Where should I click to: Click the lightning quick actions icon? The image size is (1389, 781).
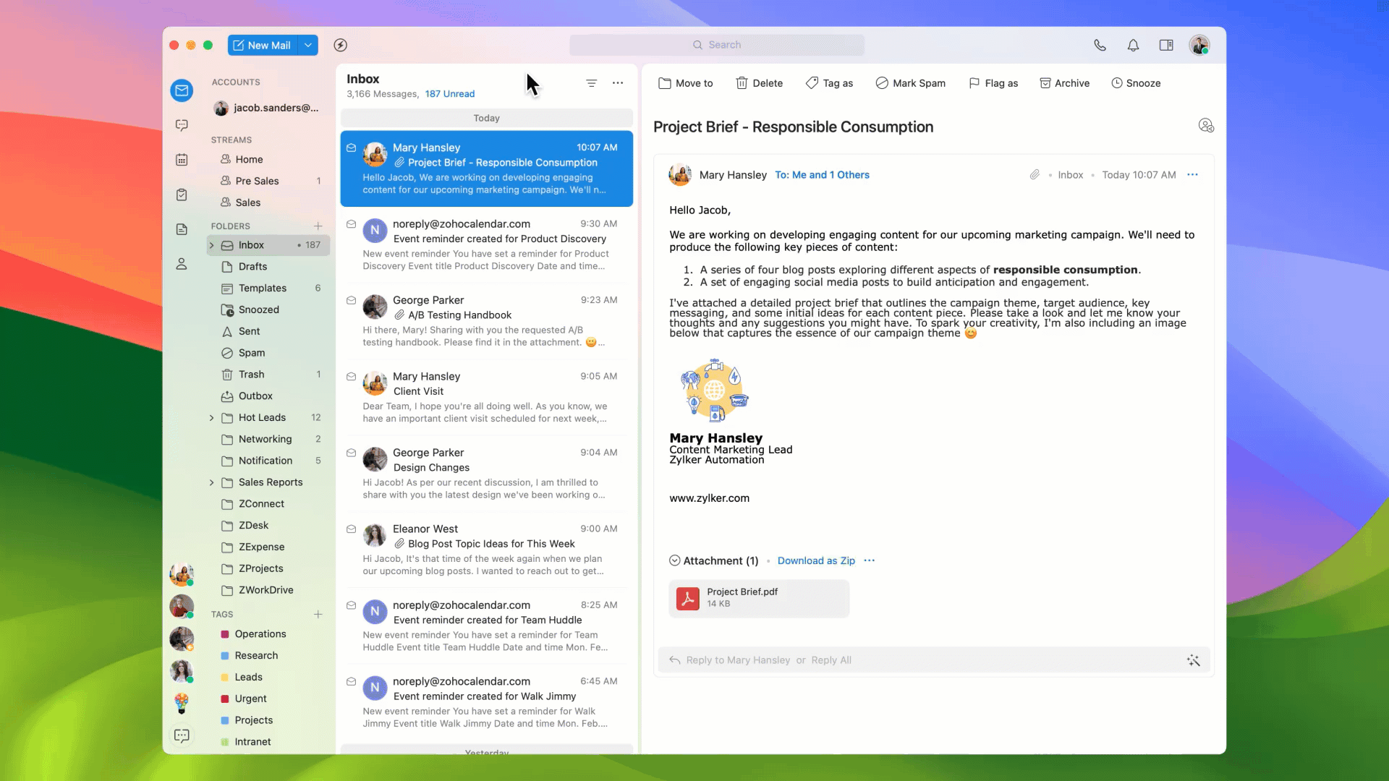tap(340, 45)
